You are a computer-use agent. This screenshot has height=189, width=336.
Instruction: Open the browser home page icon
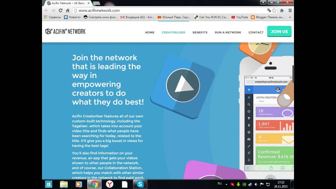point(68,10)
